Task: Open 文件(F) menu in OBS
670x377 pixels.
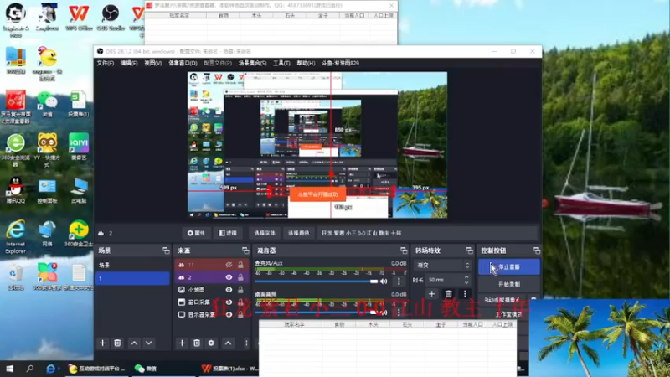Action: point(106,63)
